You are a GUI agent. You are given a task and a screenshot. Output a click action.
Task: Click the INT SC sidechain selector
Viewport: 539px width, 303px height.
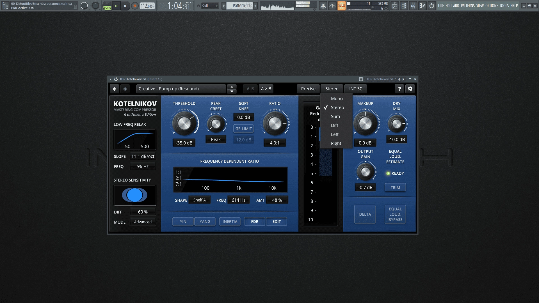pyautogui.click(x=356, y=89)
